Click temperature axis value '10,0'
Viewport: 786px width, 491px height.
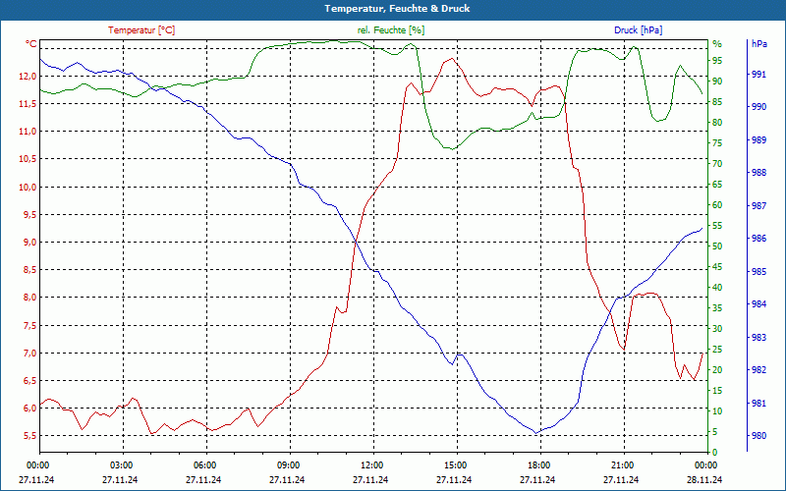click(28, 187)
